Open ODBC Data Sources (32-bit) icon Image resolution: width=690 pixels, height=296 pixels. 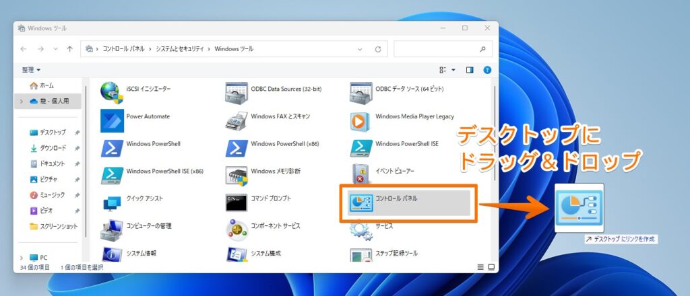[237, 93]
